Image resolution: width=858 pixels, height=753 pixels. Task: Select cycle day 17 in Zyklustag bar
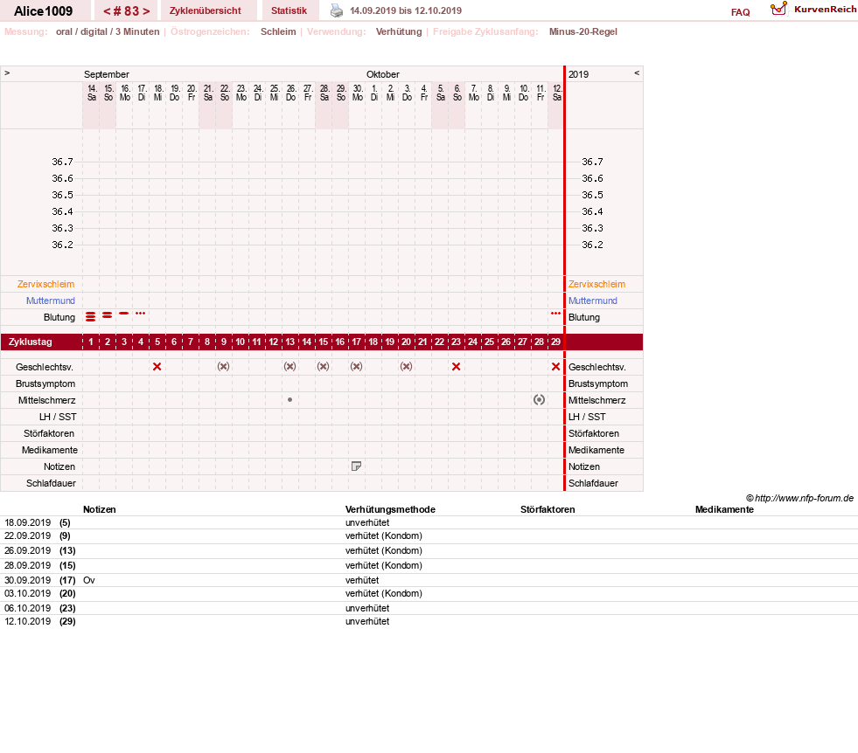coord(356,342)
